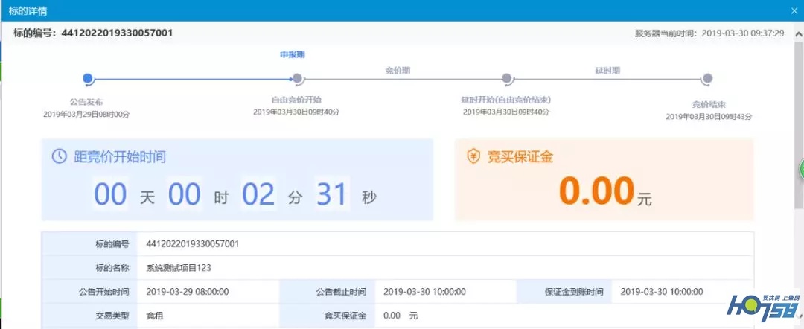Viewport: 804px width, 329px height.
Task: Click the server time 2019-03-30 09:37:29
Action: 742,33
